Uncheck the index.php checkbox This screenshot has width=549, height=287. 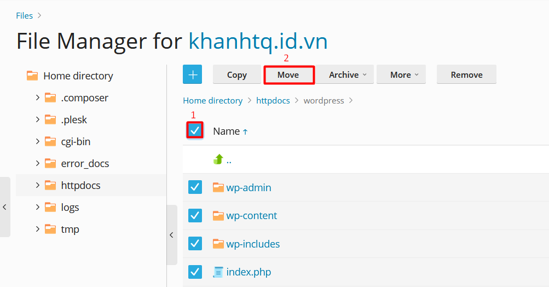click(x=195, y=272)
